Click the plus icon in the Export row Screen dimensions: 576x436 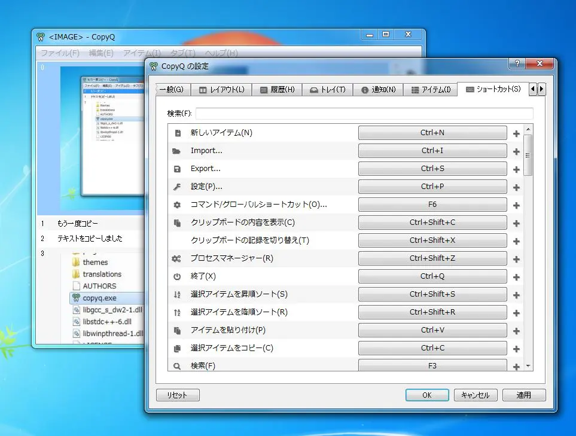click(516, 169)
